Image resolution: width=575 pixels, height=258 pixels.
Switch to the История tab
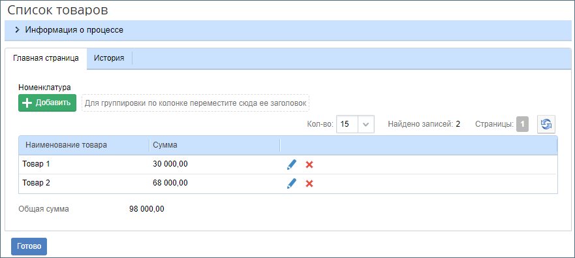pyautogui.click(x=109, y=58)
